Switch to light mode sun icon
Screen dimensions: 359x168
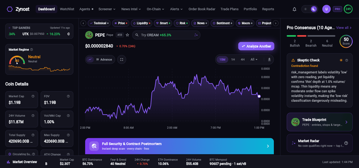tap(305, 9)
